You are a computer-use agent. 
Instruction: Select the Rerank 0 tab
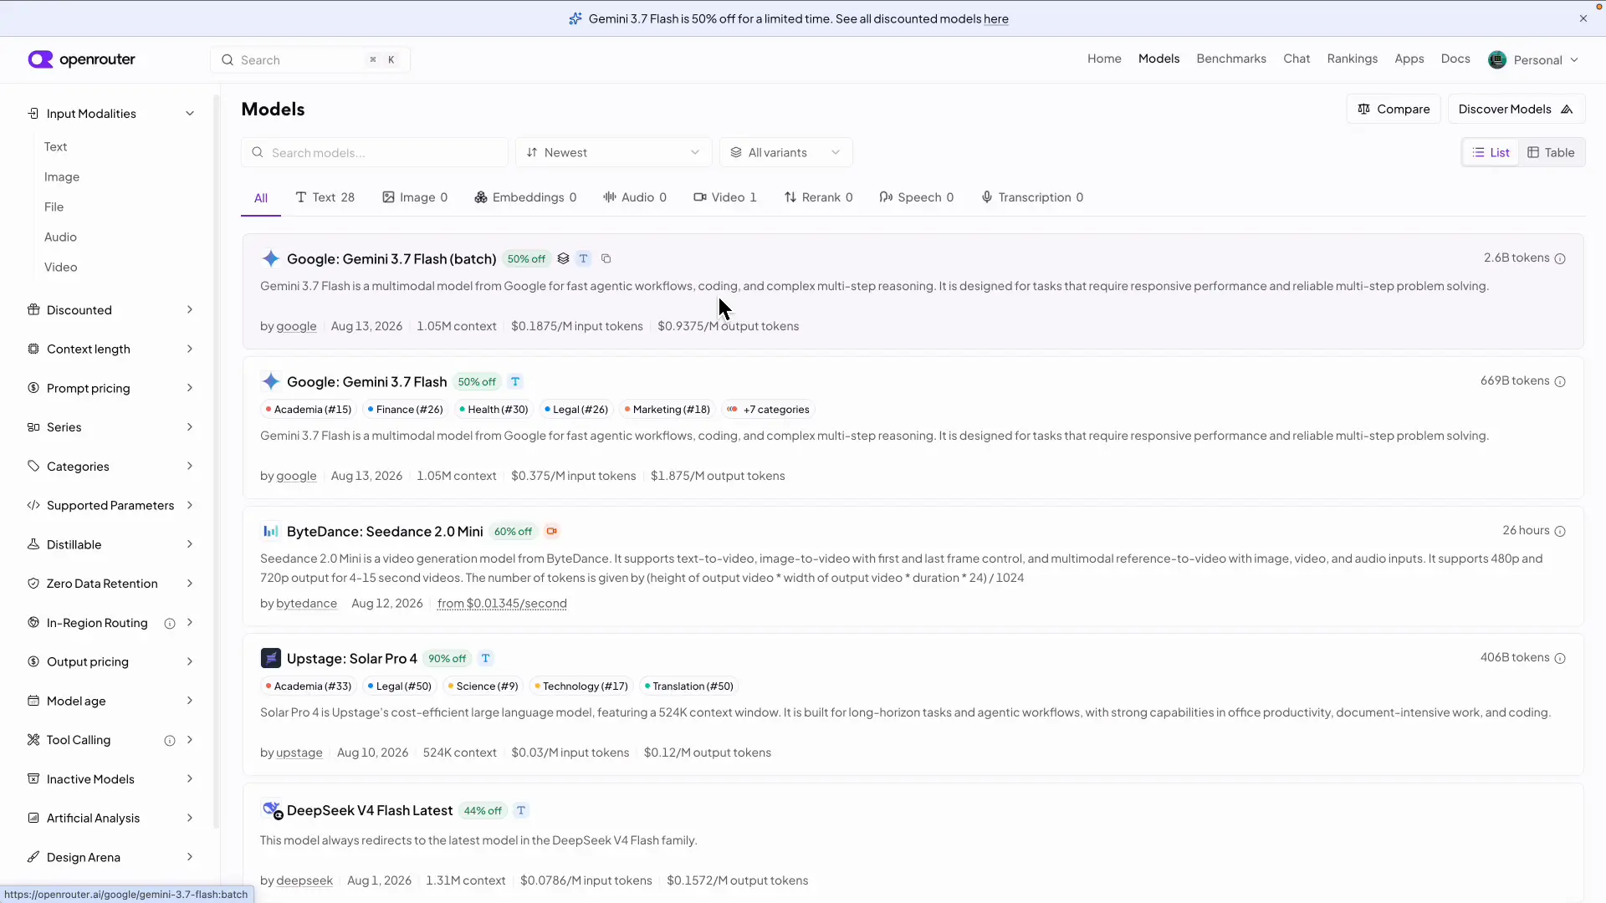(818, 197)
